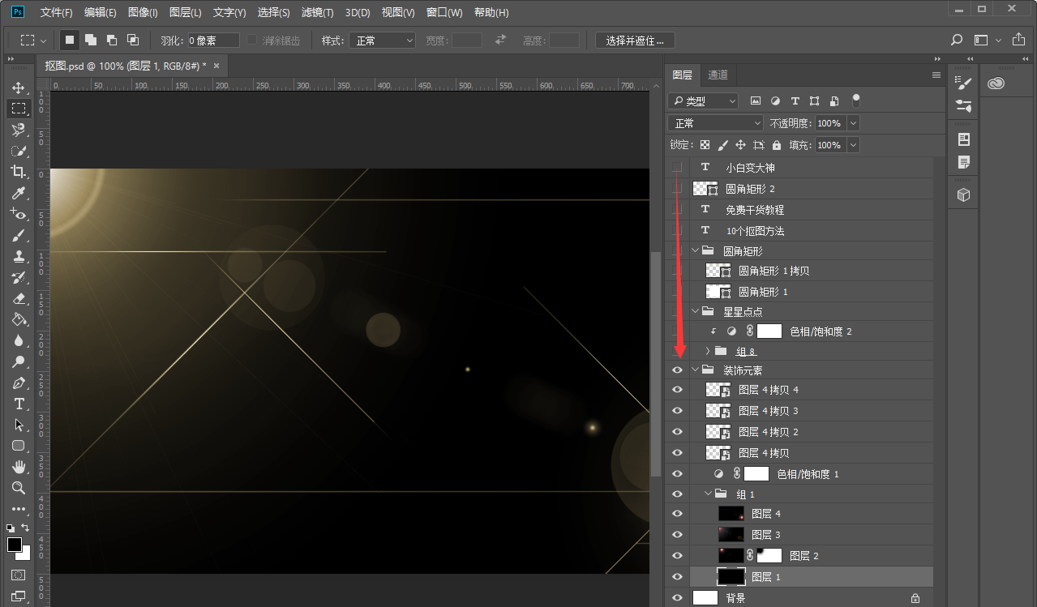Switch to the 通道 tab
This screenshot has height=607, width=1037.
718,75
